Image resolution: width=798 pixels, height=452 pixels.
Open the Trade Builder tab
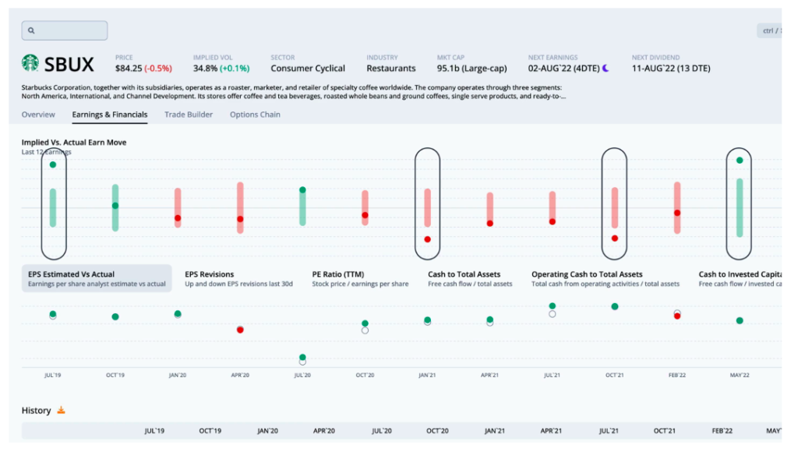[189, 115]
